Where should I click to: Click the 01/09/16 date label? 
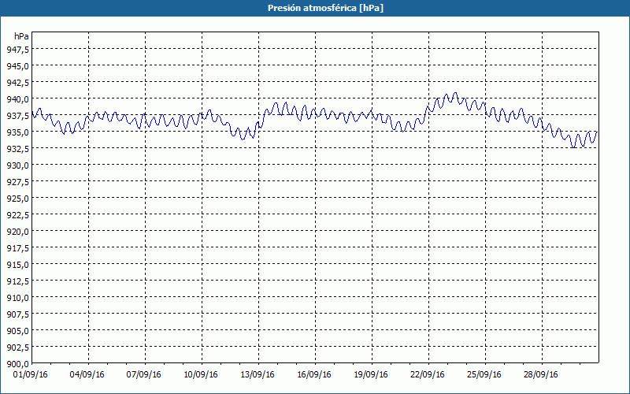[x=31, y=375]
